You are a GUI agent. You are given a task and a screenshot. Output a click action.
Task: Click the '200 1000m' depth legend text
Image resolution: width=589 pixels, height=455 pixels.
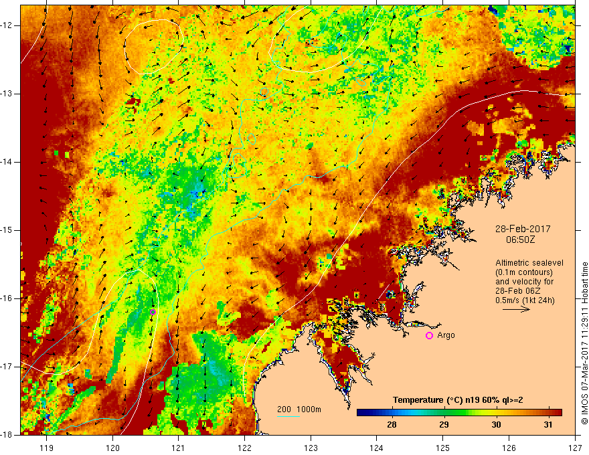299,409
